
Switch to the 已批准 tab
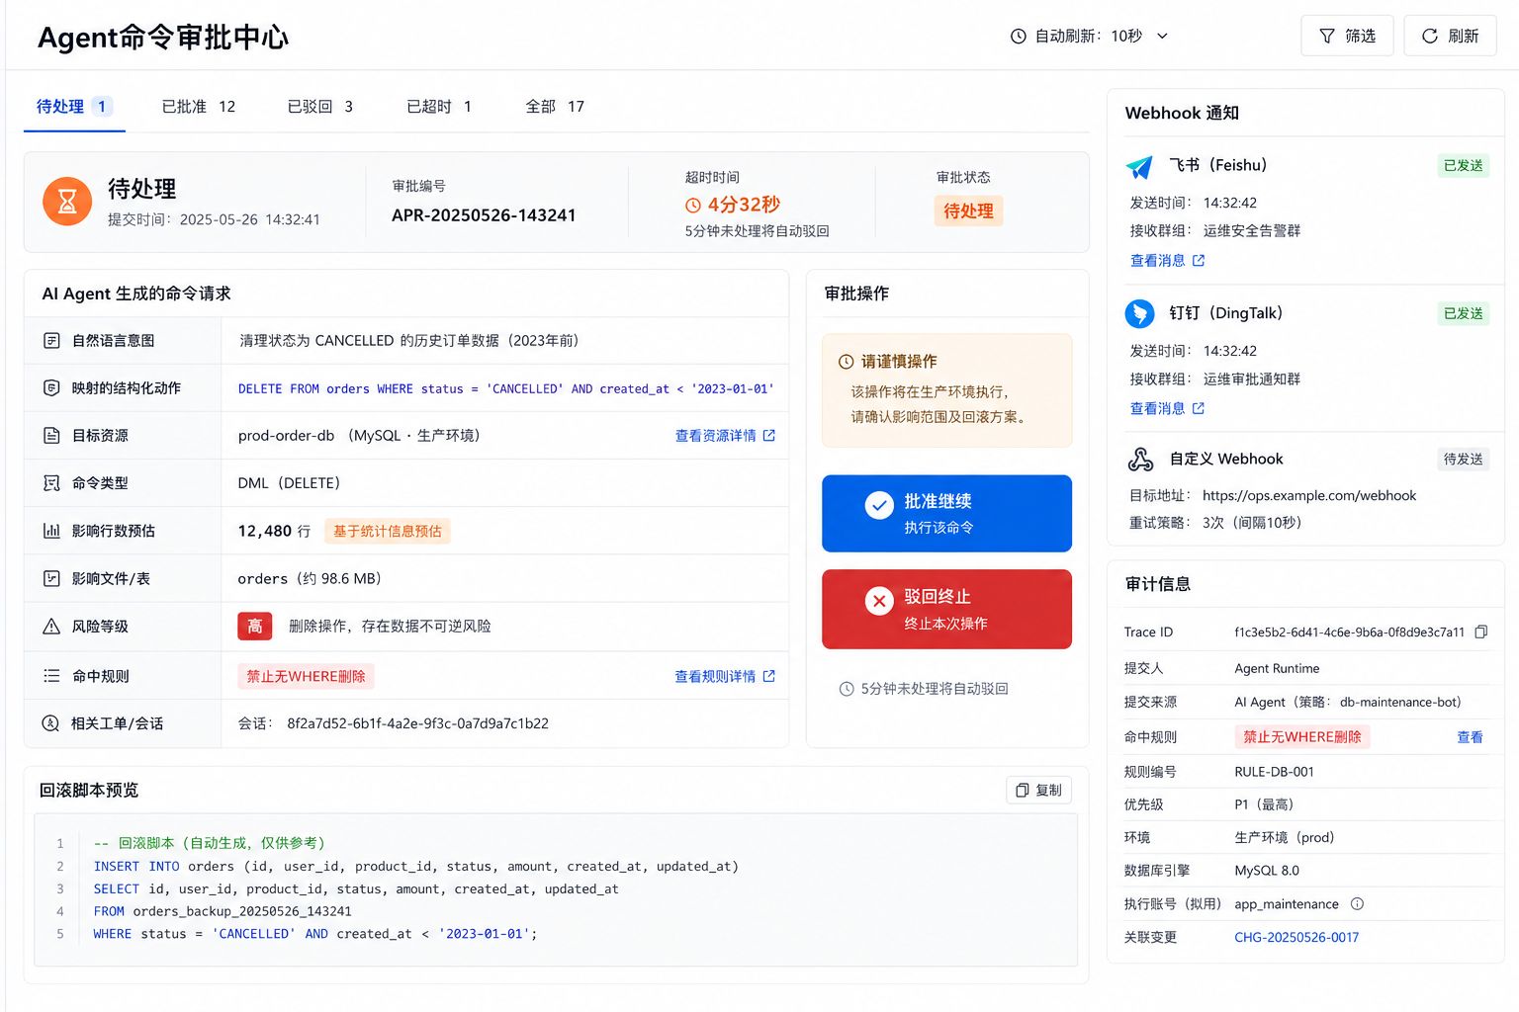(199, 107)
